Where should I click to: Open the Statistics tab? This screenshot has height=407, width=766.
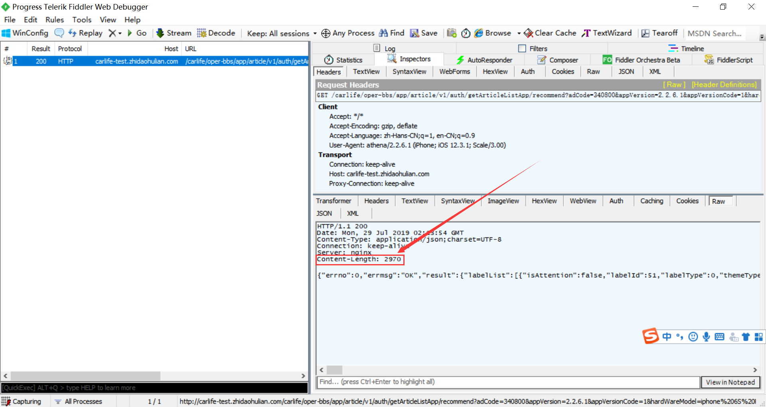pyautogui.click(x=344, y=60)
